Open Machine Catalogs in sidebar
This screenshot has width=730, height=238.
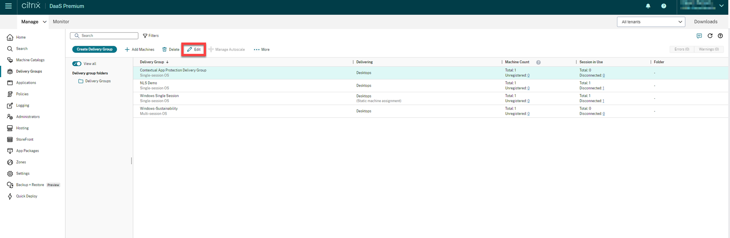pyautogui.click(x=30, y=60)
